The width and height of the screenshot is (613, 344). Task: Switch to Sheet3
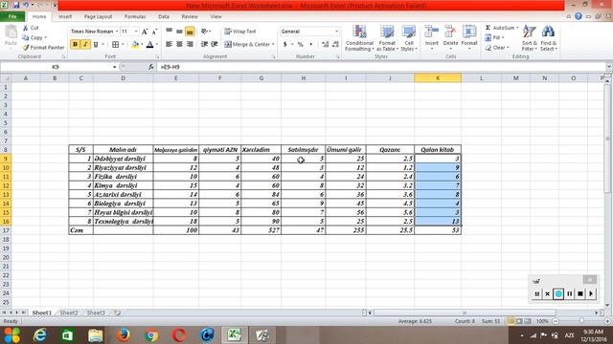96,312
